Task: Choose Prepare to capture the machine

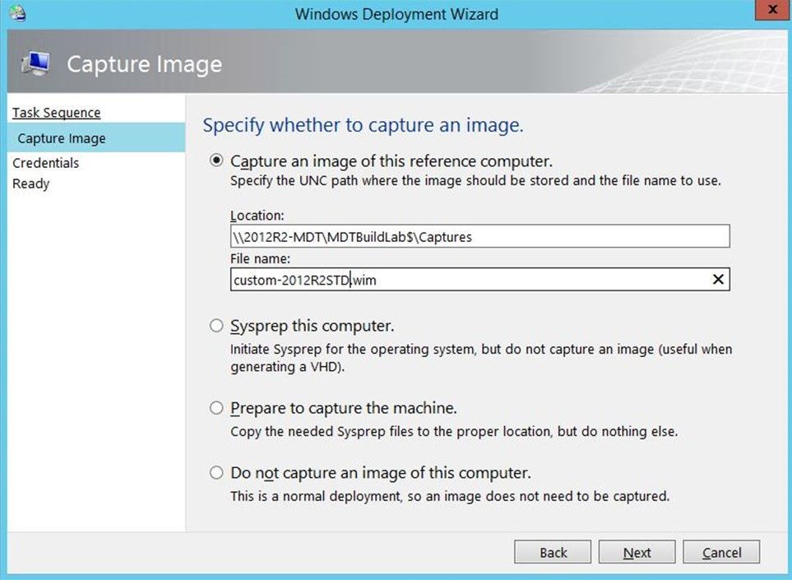Action: (x=216, y=408)
